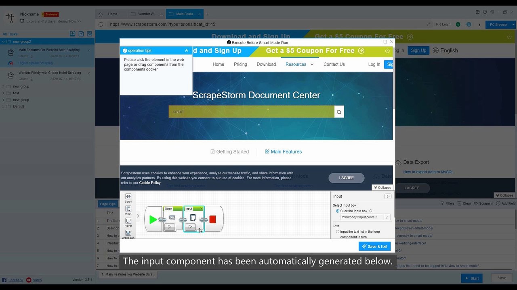Image resolution: width=517 pixels, height=290 pixels.
Task: Click the XPath field for the input box
Action: [362, 217]
